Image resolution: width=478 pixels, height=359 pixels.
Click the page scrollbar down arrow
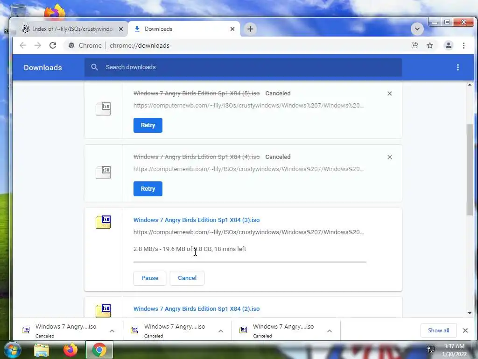470,313
